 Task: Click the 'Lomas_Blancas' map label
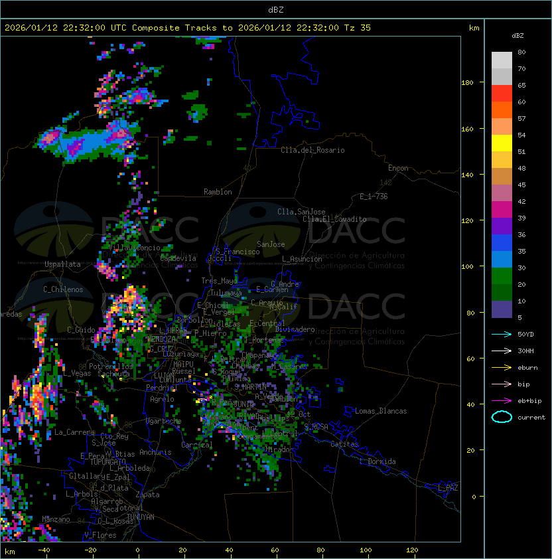pos(381,411)
